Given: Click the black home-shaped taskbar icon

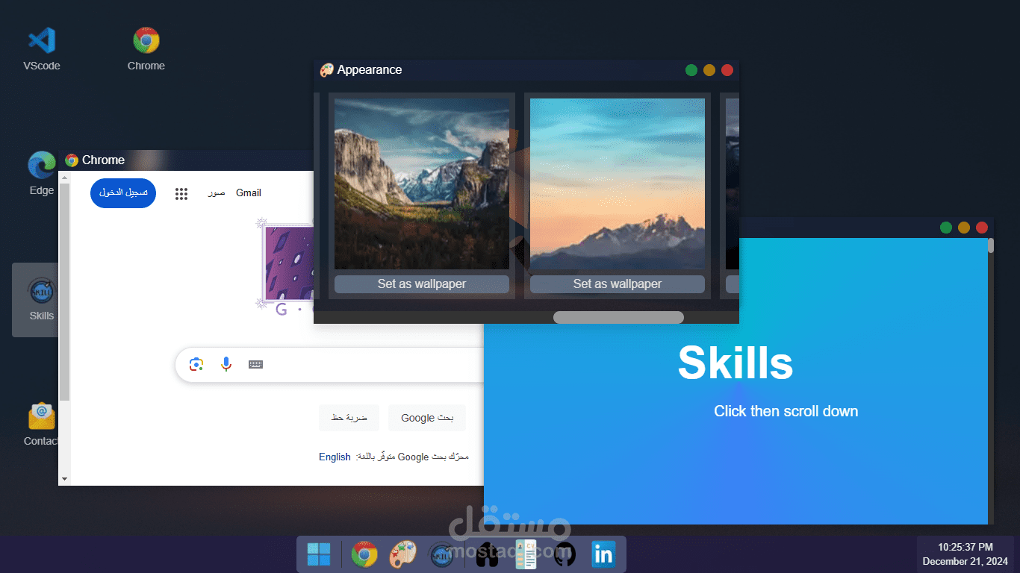Looking at the screenshot, I should 487,554.
